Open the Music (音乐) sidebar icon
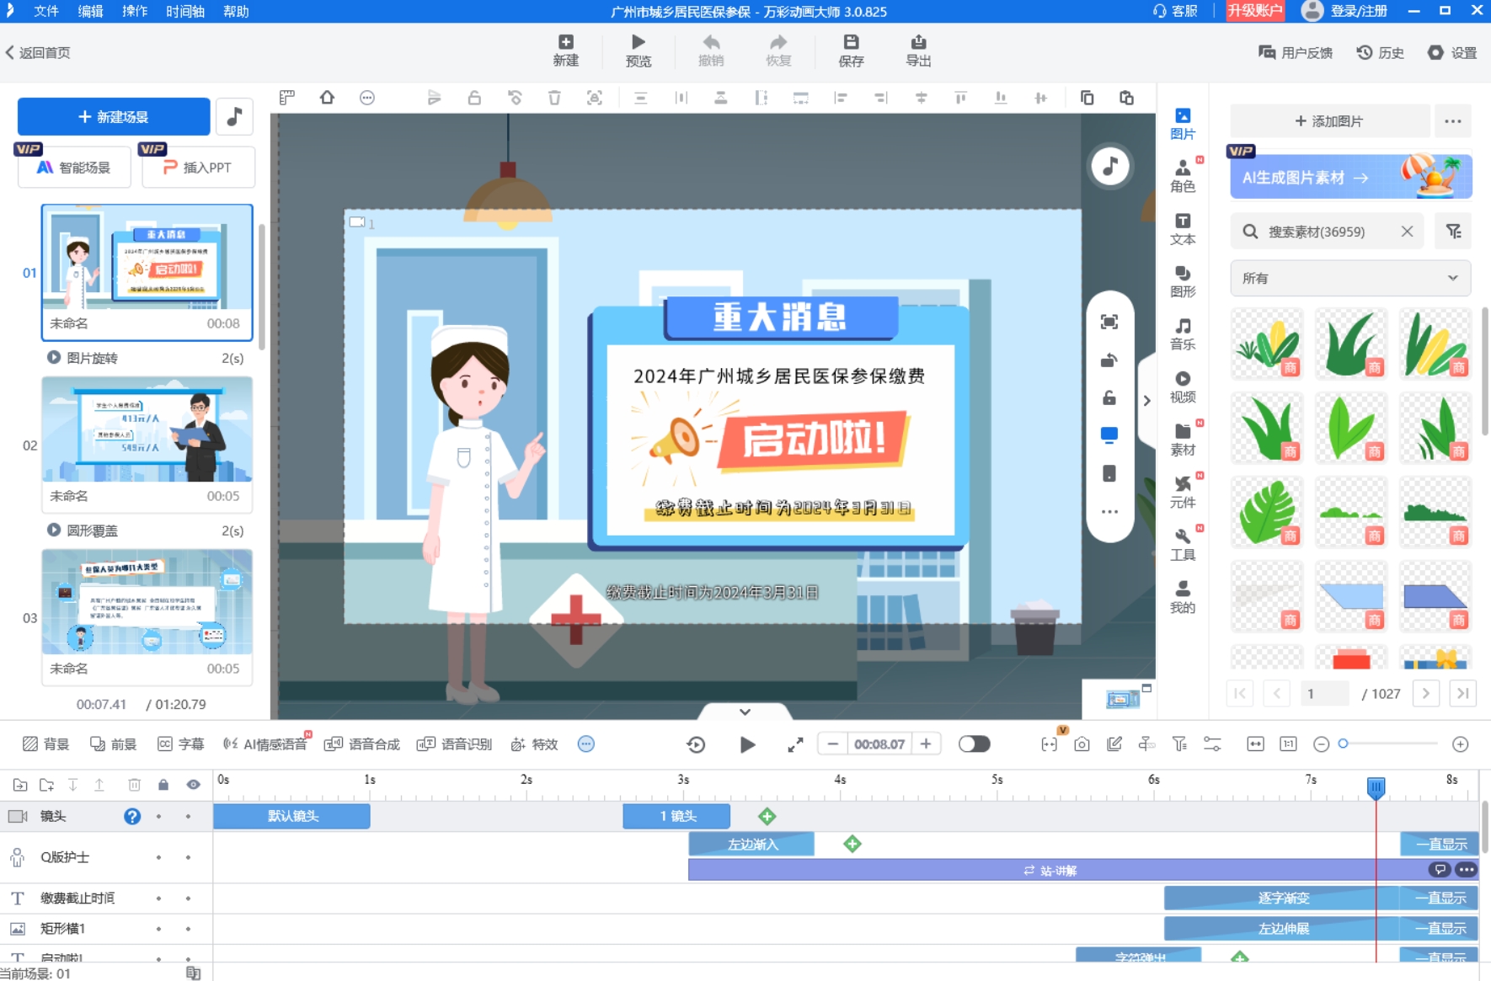 [x=1183, y=333]
